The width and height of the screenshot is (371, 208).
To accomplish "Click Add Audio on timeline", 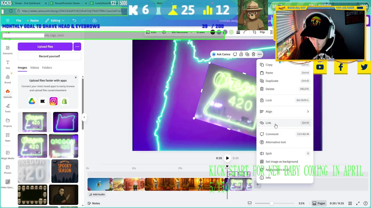I will 97,194.
